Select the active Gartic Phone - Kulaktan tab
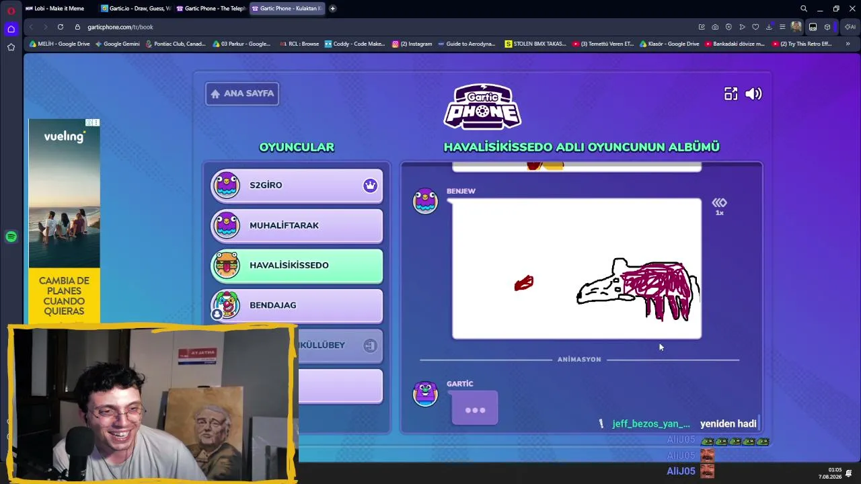This screenshot has width=861, height=484. click(x=287, y=8)
